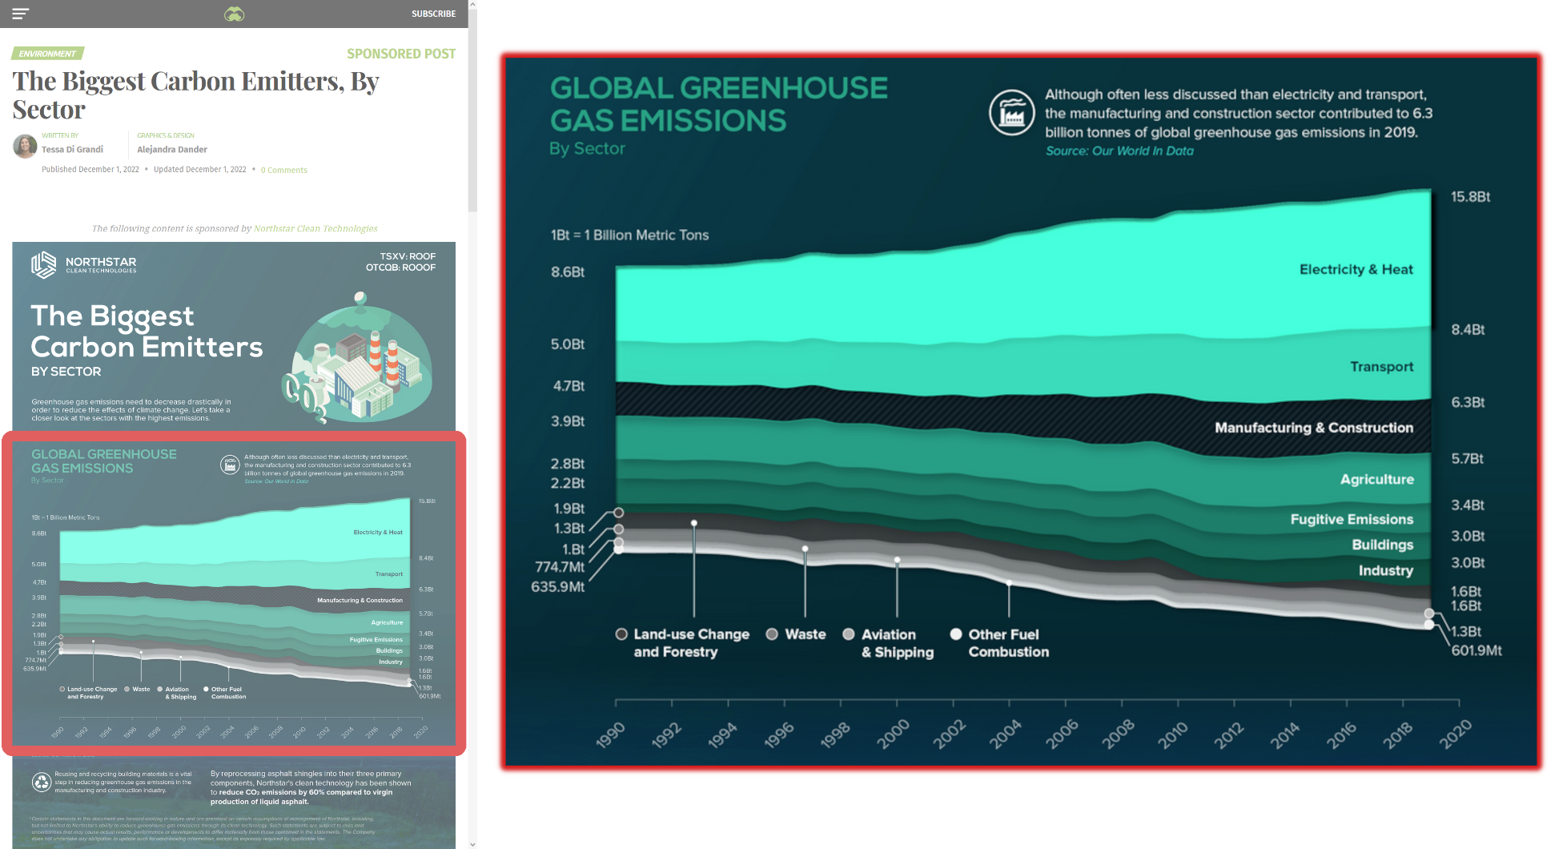Click 'GLOBAL GREENHOUSE GAS EMISSIONS' heading, enlarged chart
This screenshot has height=849, width=1567.
pyautogui.click(x=718, y=104)
